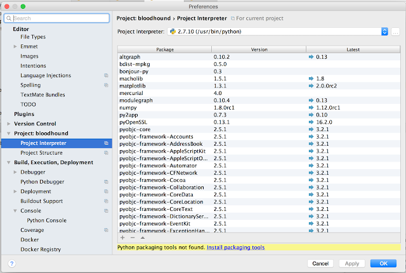Viewport: 406px width, 273px height.
Task: Confirm with the OK button
Action: tap(383, 263)
